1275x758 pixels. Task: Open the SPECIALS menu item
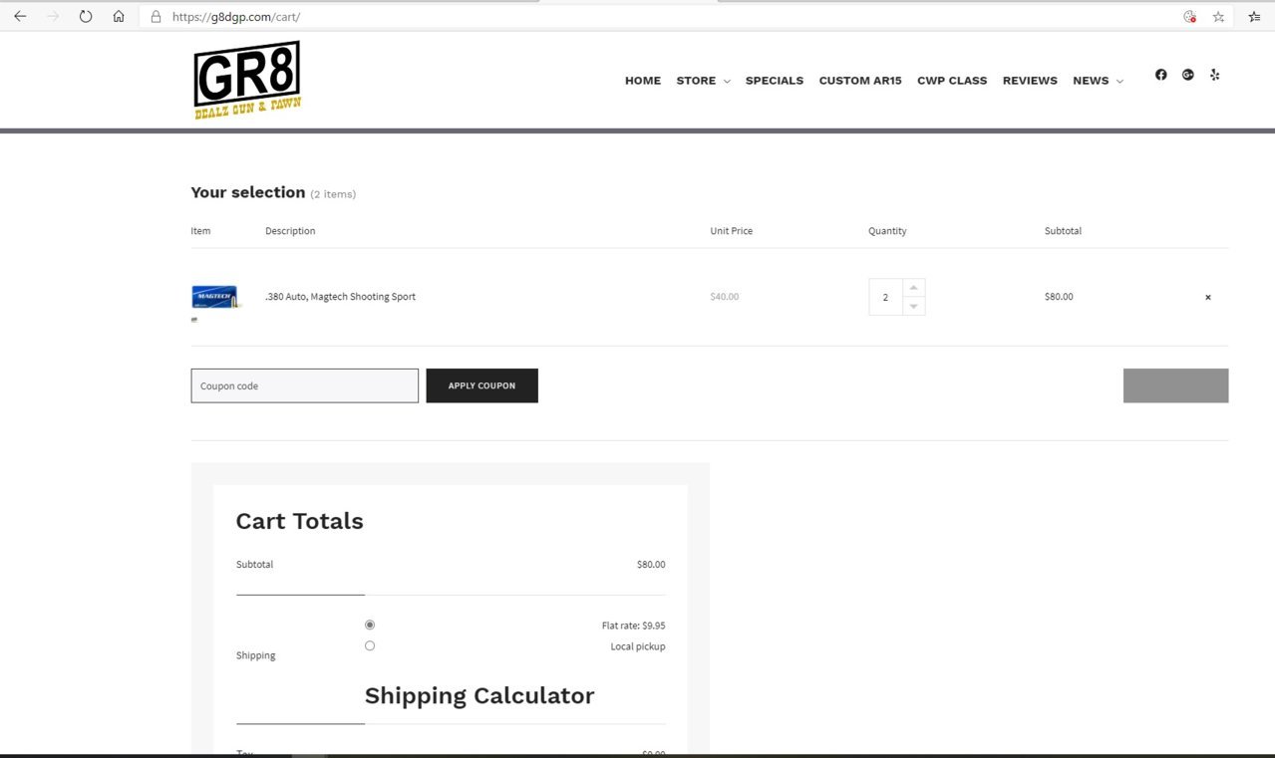775,81
